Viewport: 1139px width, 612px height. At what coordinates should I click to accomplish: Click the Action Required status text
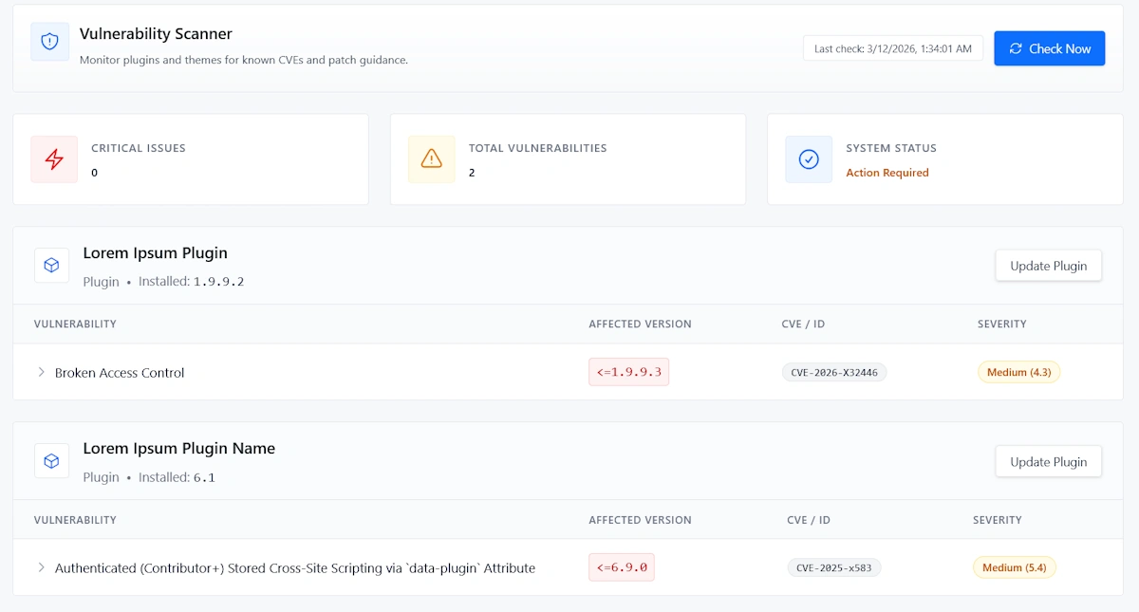[887, 173]
